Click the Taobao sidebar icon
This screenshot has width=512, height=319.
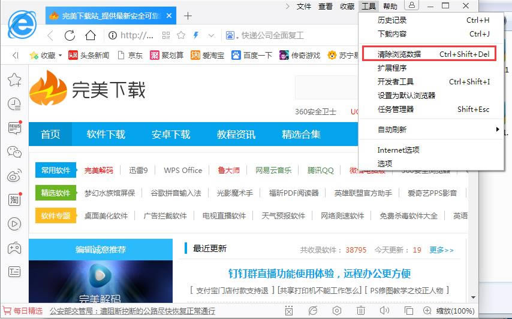[x=14, y=200]
